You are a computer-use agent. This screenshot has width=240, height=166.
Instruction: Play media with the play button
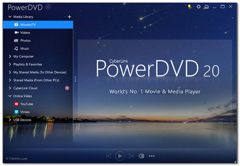pyautogui.click(x=120, y=156)
